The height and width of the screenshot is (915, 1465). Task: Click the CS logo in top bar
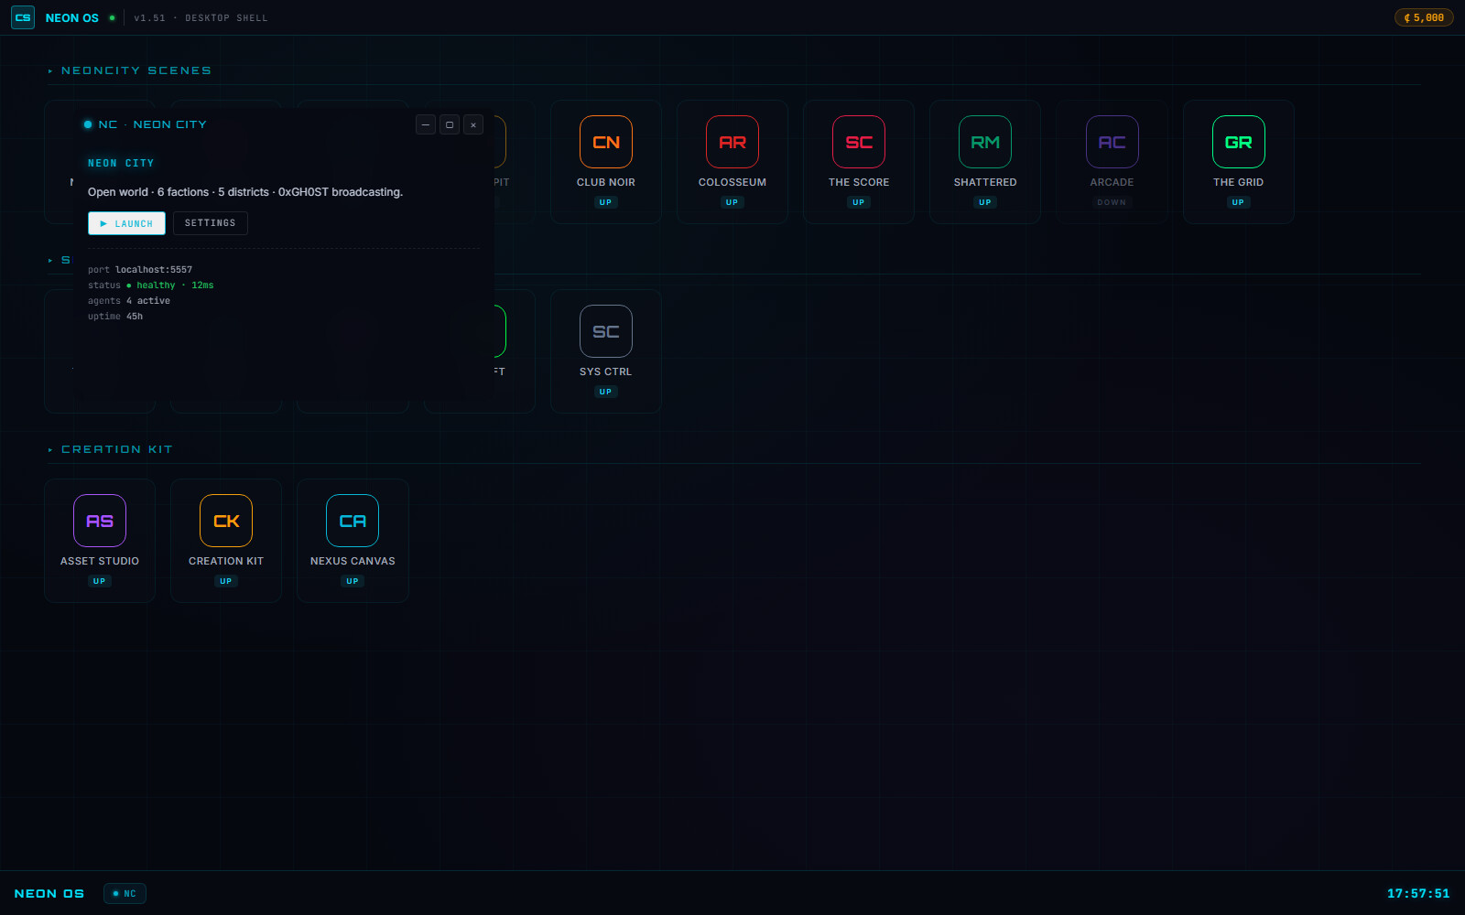point(23,17)
